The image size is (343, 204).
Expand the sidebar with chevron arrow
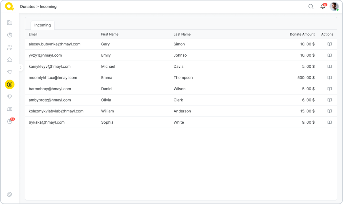point(21,67)
